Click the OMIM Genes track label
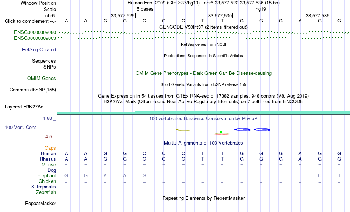350x212 pixels. pos(42,79)
